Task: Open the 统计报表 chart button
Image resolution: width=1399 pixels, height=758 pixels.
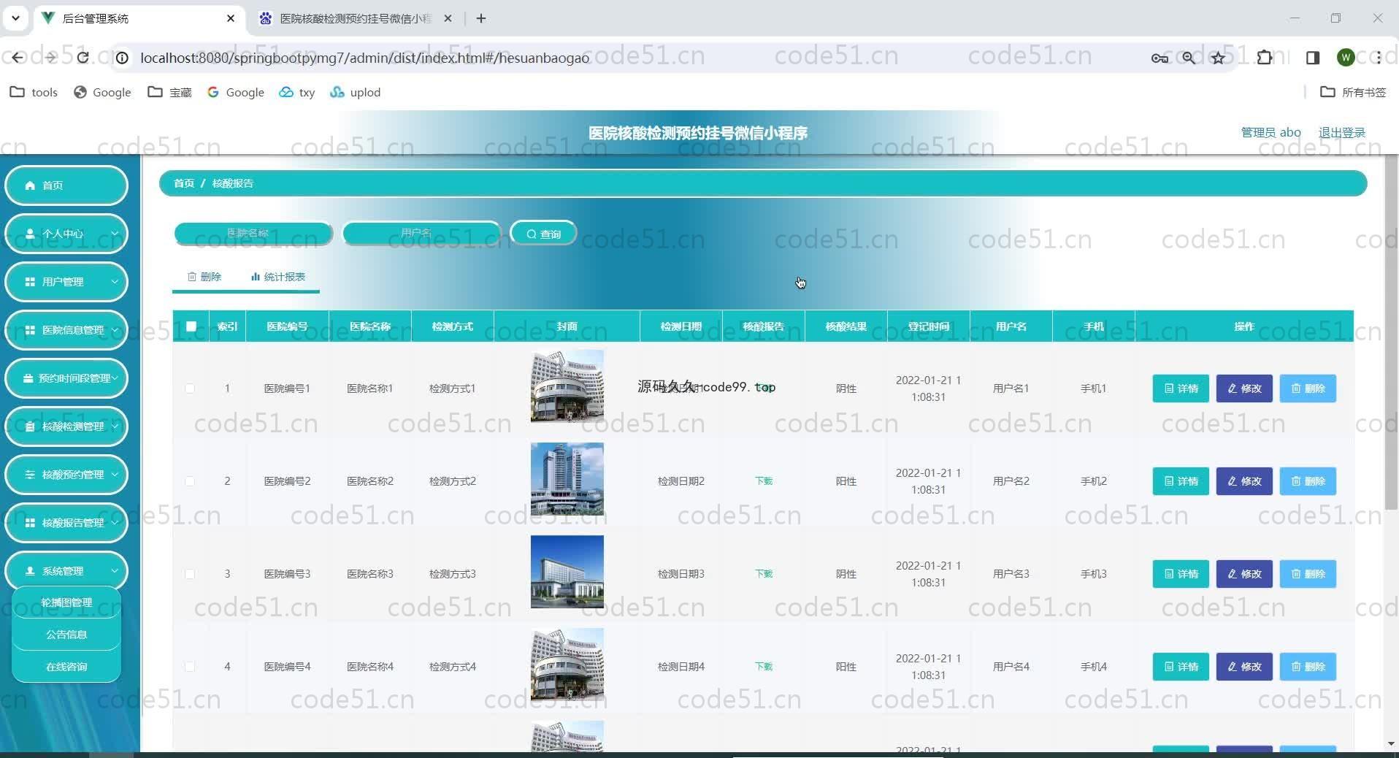Action: point(278,277)
